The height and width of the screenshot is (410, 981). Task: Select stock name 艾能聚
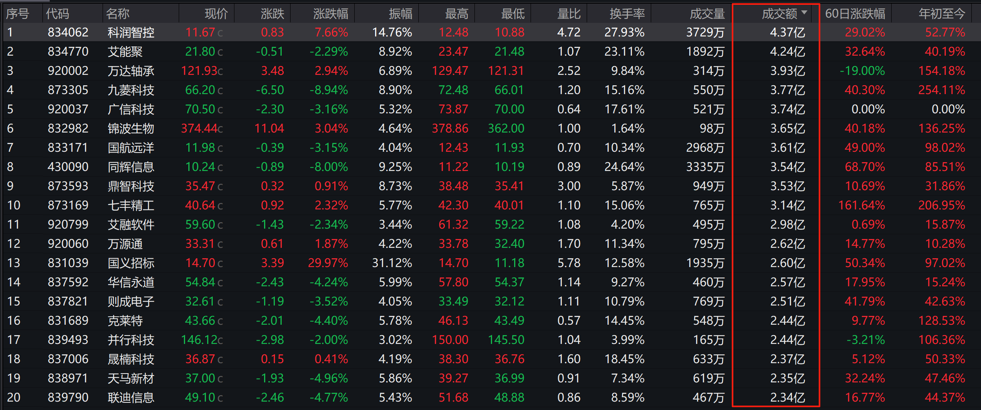[x=125, y=51]
